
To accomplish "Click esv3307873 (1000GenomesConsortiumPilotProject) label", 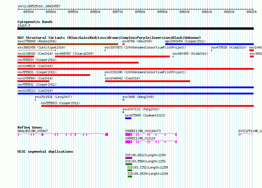I will click(145, 47).
